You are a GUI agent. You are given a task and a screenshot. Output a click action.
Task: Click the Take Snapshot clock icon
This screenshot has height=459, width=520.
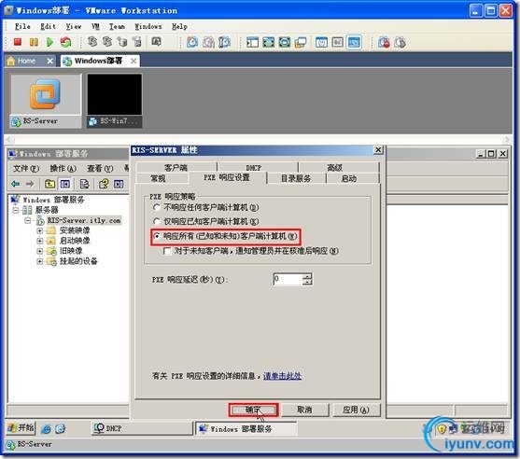pyautogui.click(x=192, y=42)
